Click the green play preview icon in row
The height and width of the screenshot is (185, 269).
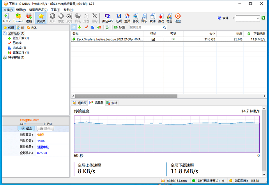tap(173, 39)
